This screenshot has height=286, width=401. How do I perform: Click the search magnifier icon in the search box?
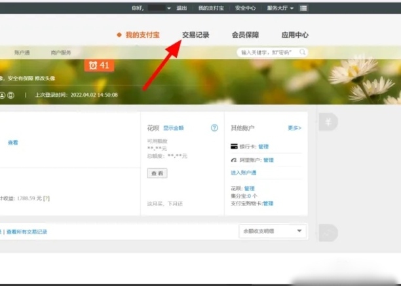[x=302, y=52]
